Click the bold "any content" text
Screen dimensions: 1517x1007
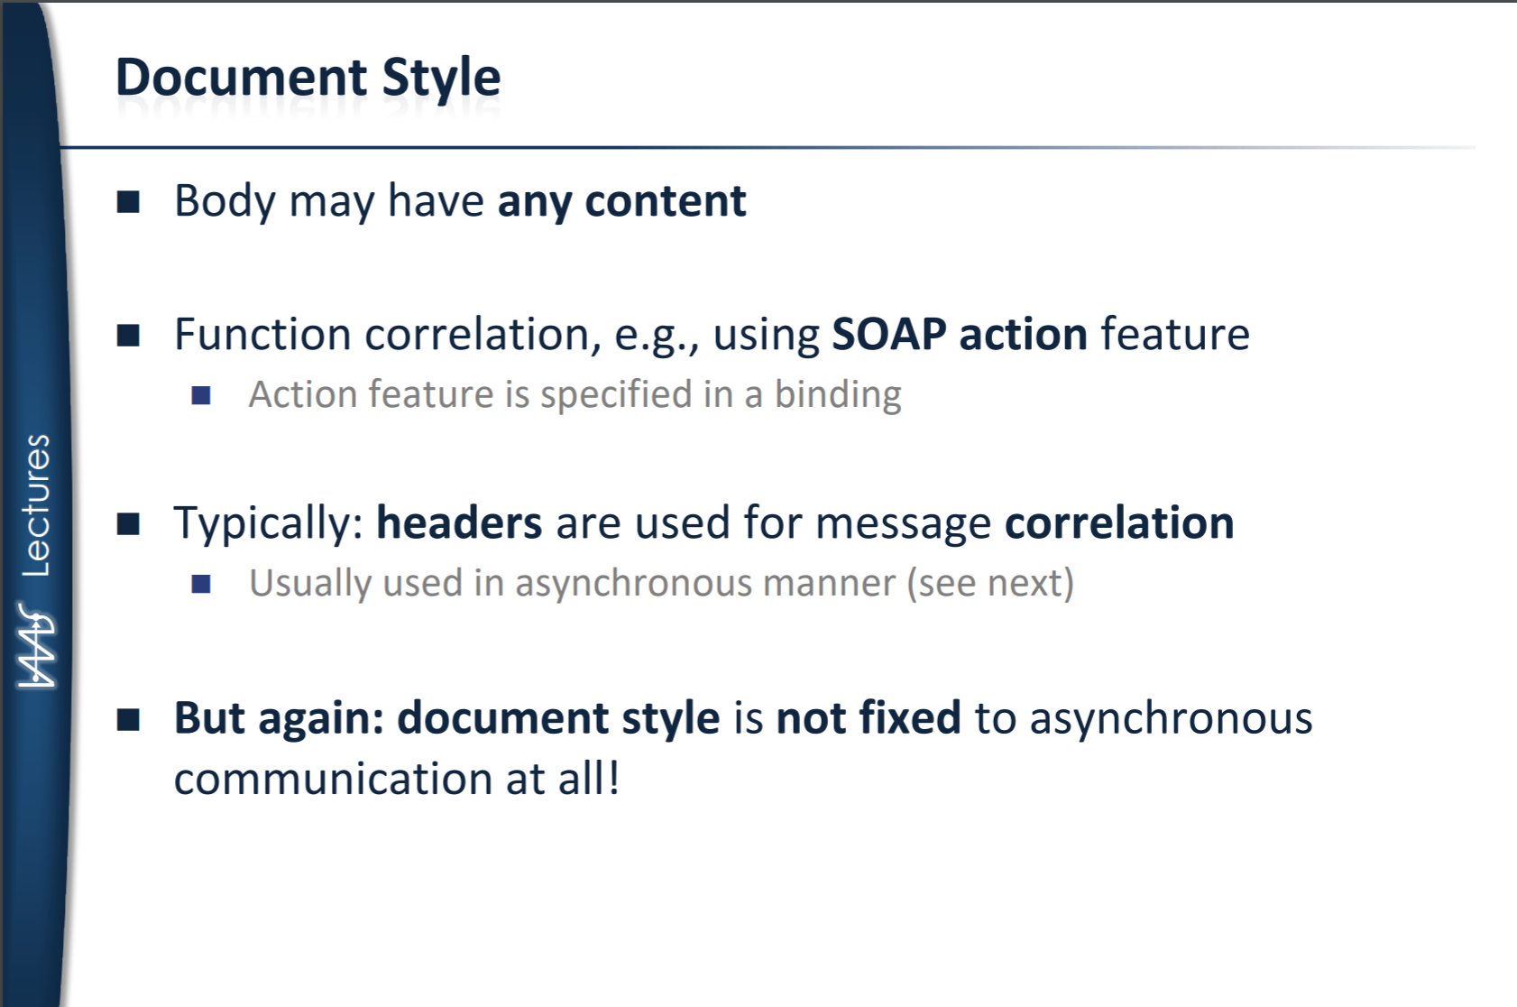pyautogui.click(x=621, y=200)
